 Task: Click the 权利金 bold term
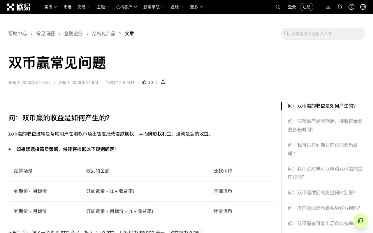point(164,134)
